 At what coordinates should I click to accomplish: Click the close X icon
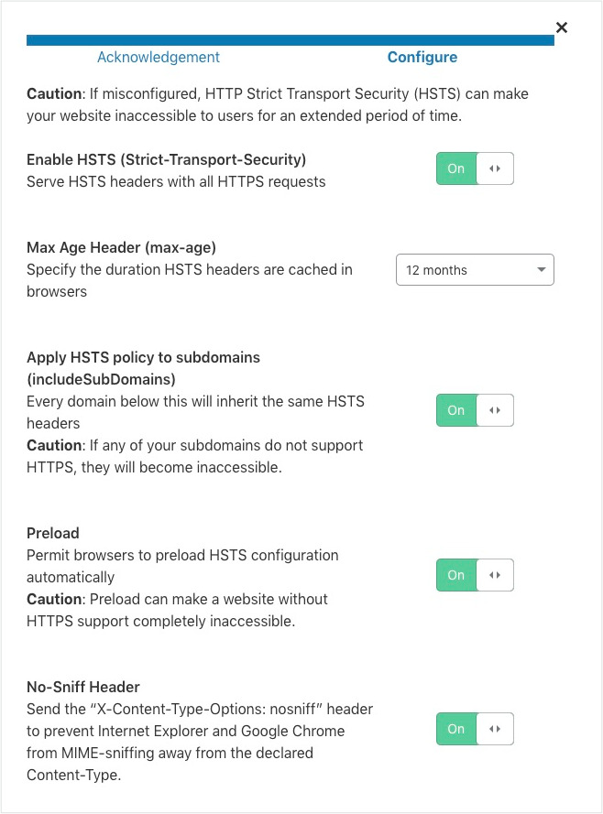(x=562, y=27)
